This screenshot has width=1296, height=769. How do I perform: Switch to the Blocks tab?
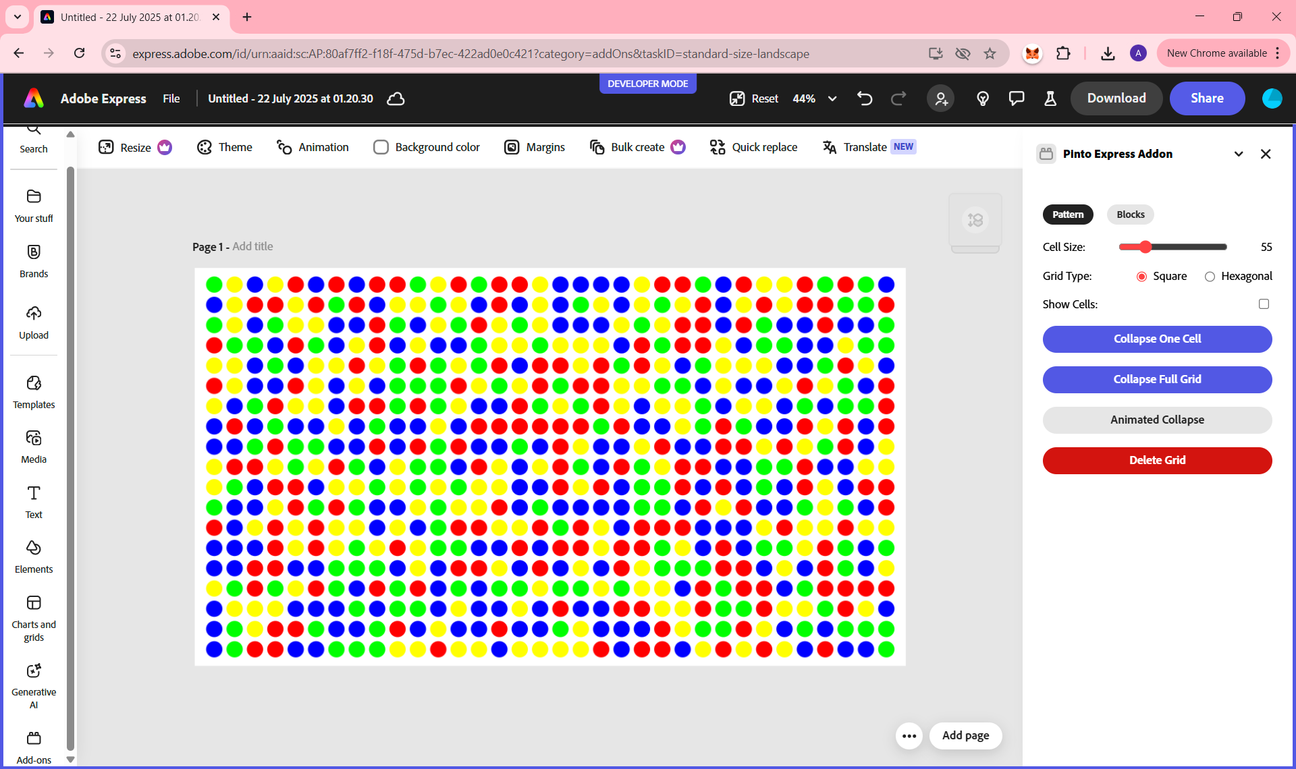click(1130, 215)
